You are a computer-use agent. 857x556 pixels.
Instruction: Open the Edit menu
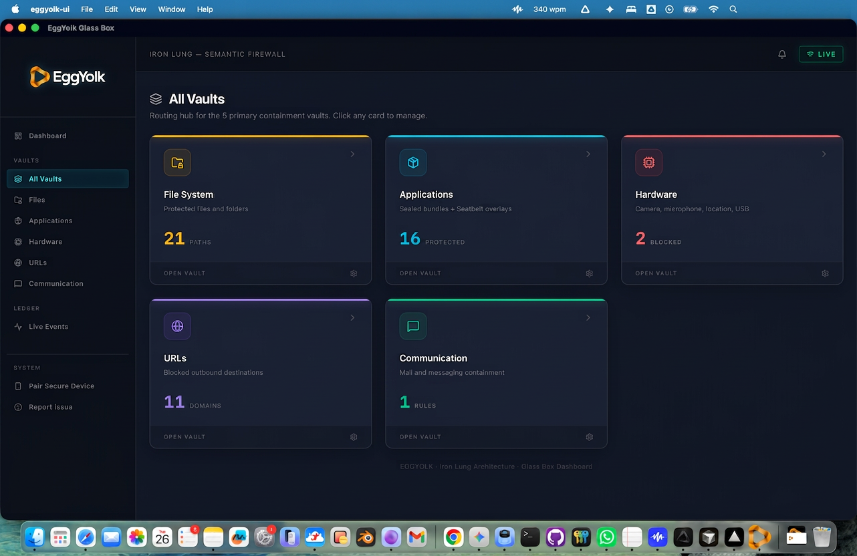(x=111, y=9)
